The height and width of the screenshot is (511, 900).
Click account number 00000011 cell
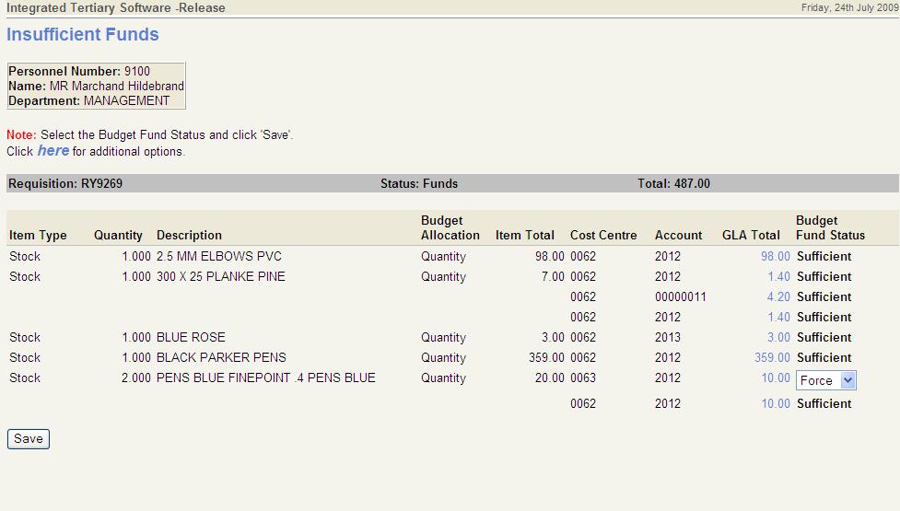(680, 296)
